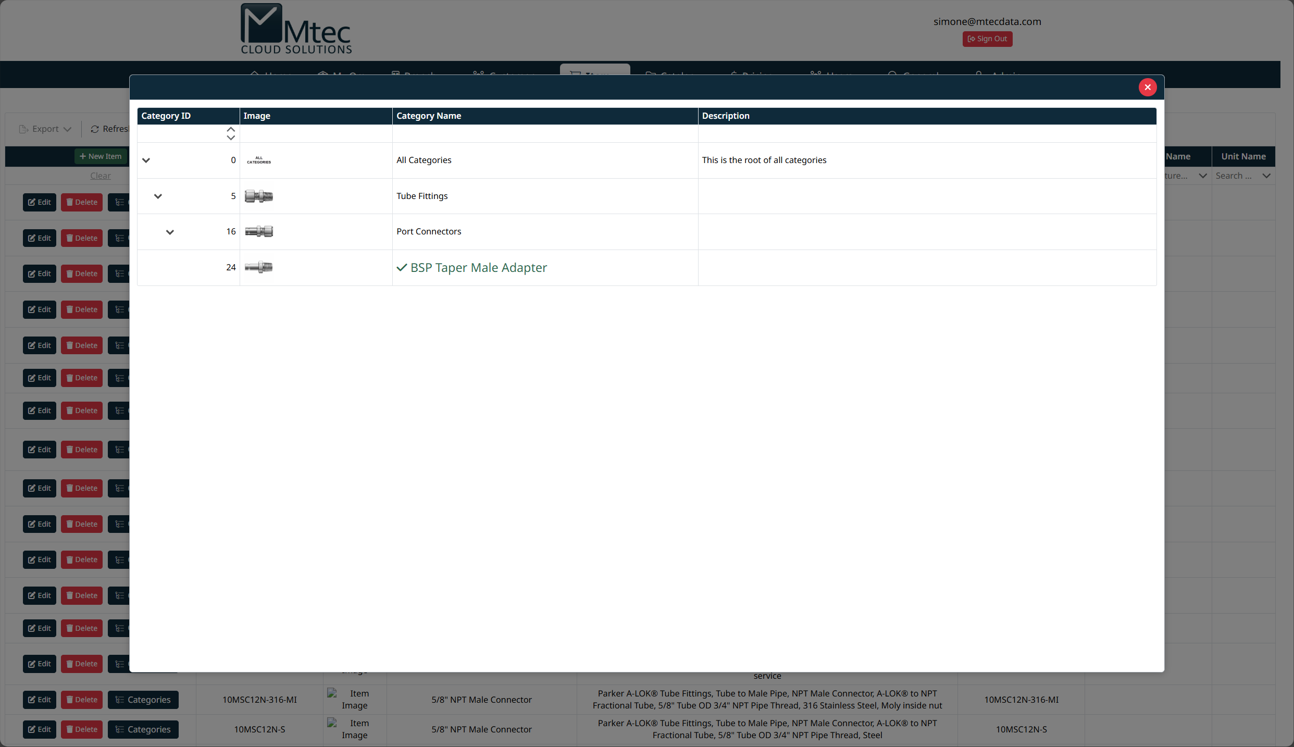Open the Unit Name search dropdown
Screen dimensions: 1294x747
[1266, 176]
